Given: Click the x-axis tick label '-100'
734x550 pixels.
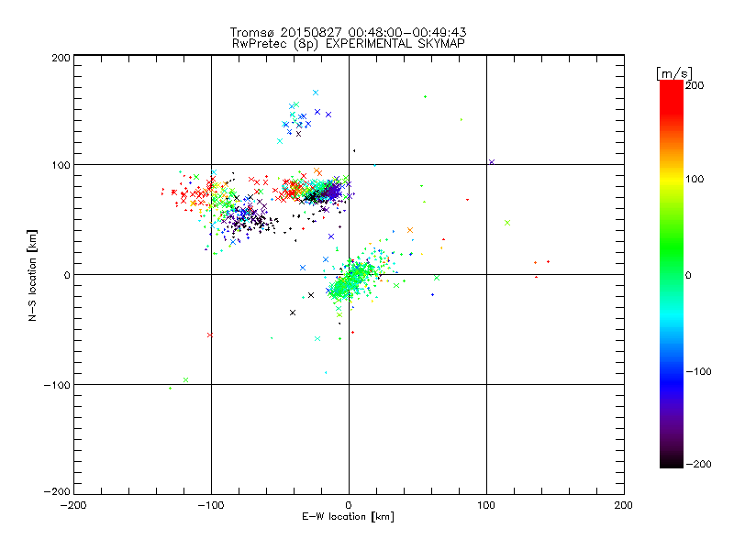Looking at the screenshot, I should coord(211,505).
